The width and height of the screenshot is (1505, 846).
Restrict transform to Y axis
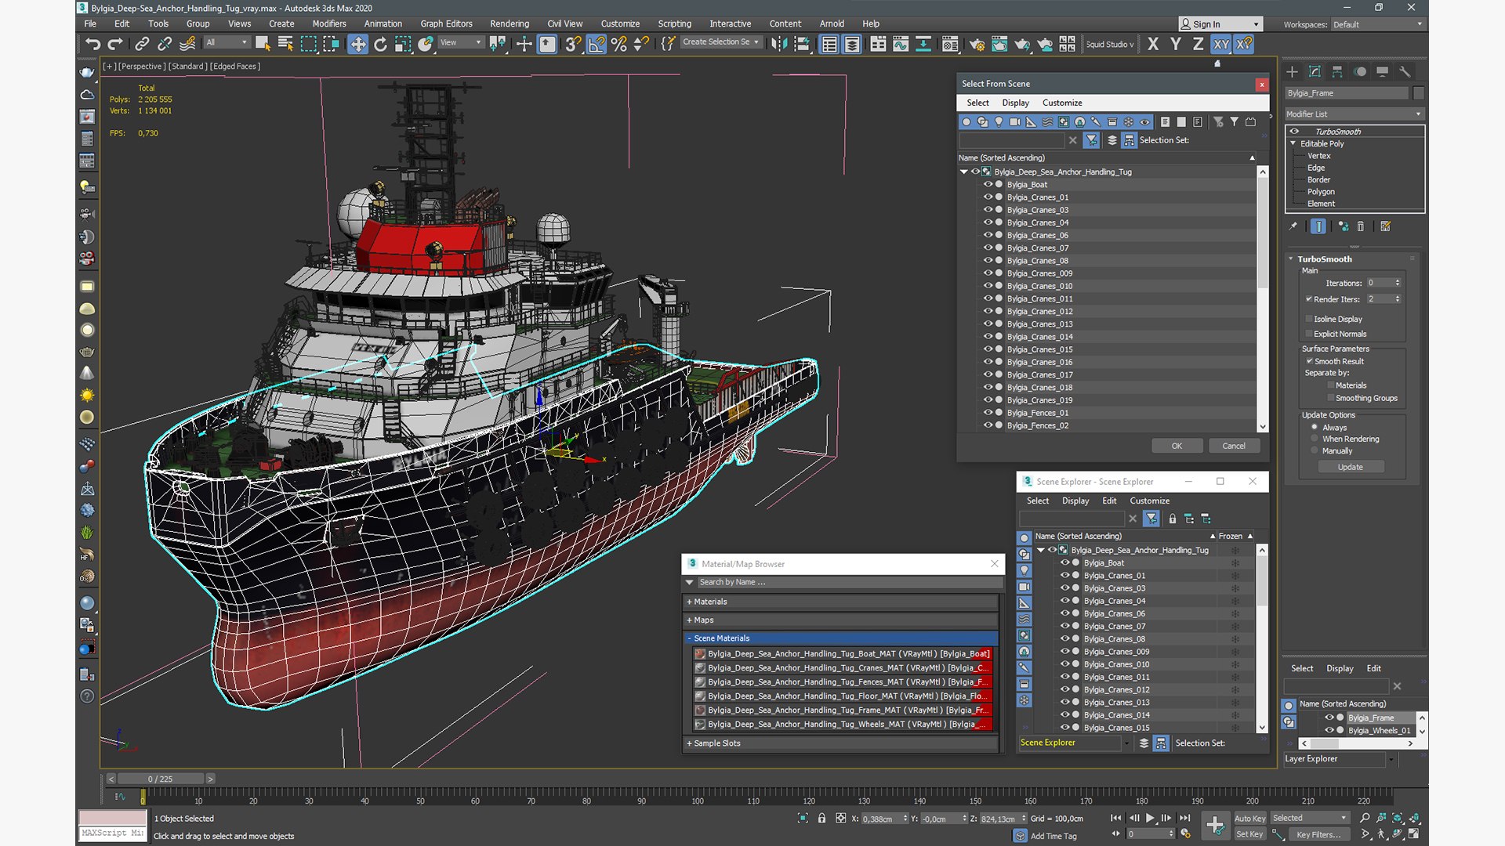coord(1176,44)
